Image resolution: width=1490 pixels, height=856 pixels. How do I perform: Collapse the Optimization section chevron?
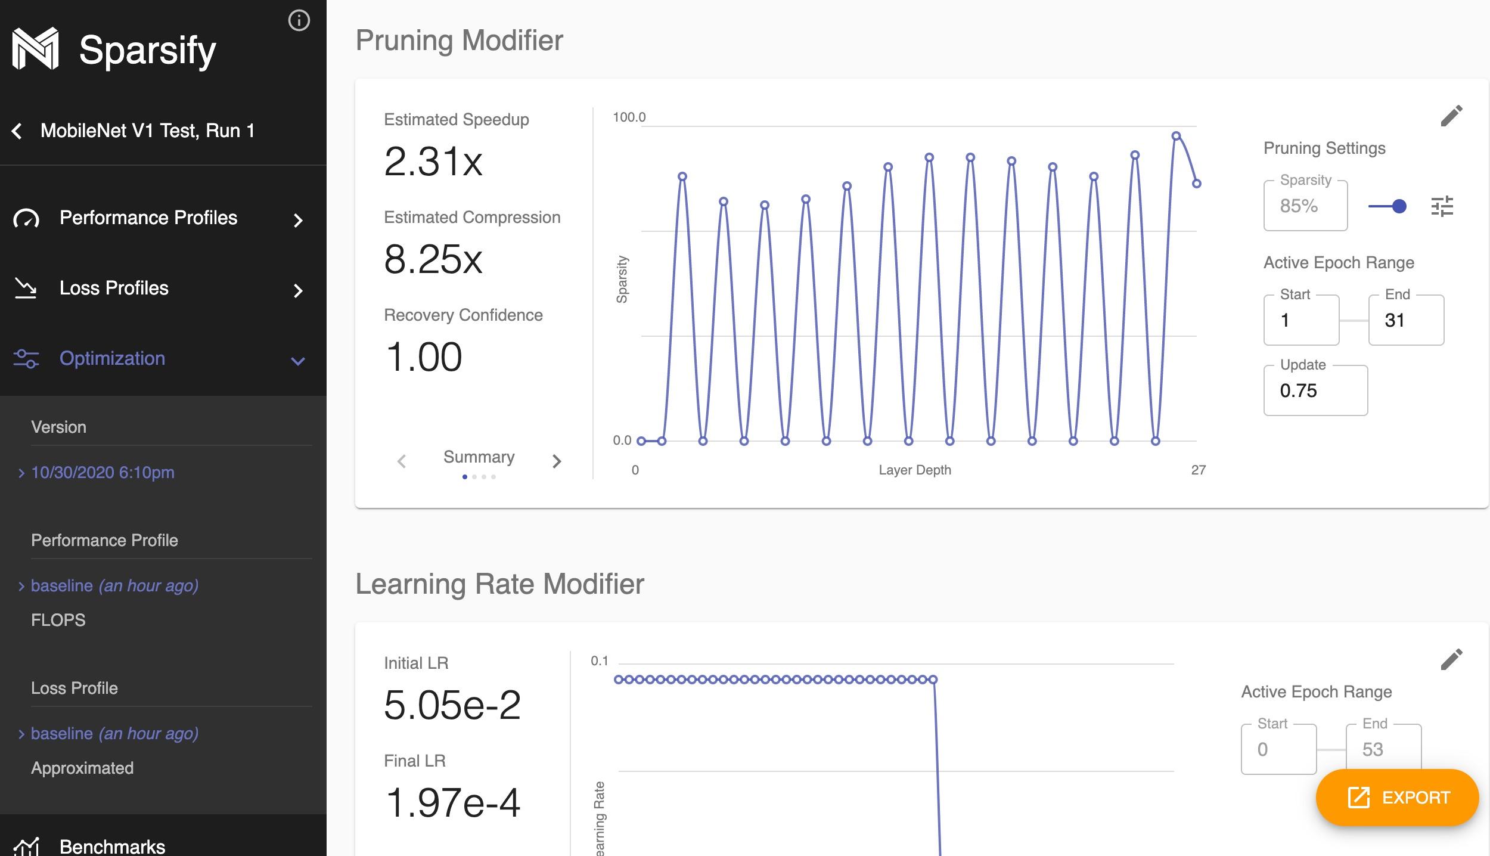[298, 361]
